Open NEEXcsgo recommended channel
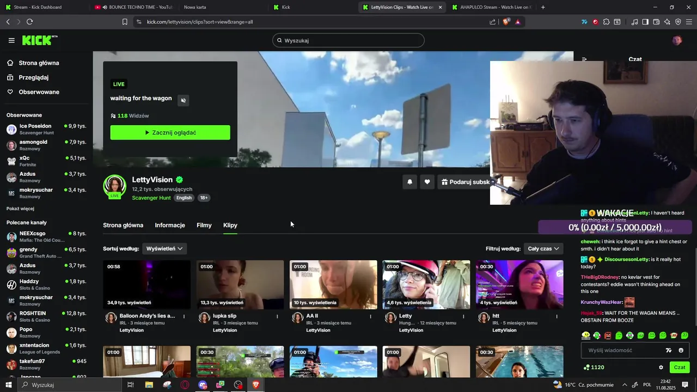697x392 pixels. (x=46, y=236)
